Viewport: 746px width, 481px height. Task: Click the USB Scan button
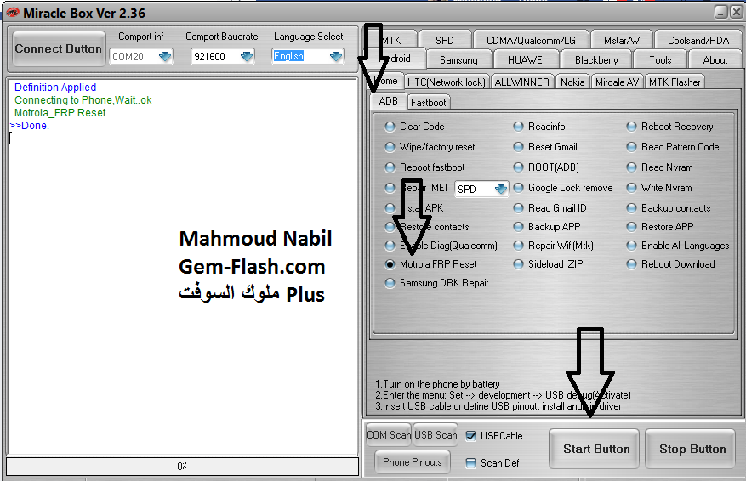pos(436,435)
